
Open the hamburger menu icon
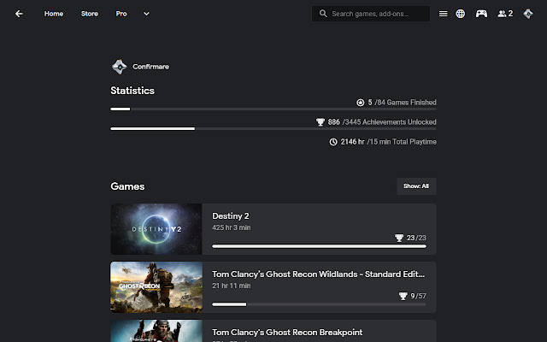click(x=443, y=14)
